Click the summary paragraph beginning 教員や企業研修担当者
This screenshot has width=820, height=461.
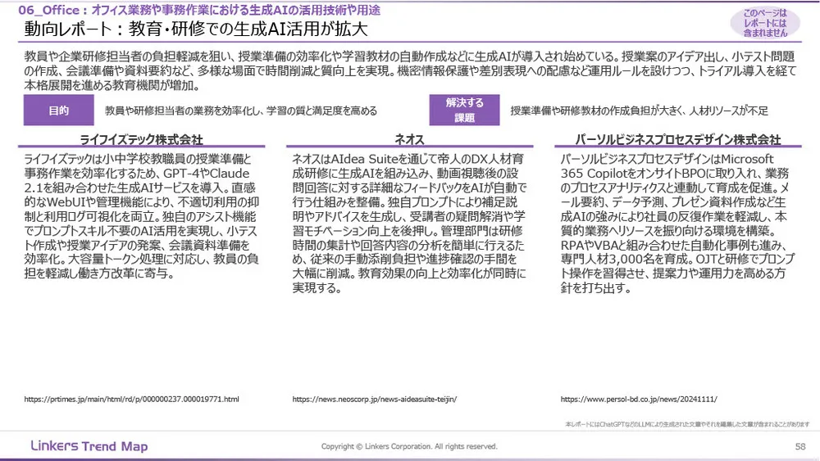tap(410, 71)
